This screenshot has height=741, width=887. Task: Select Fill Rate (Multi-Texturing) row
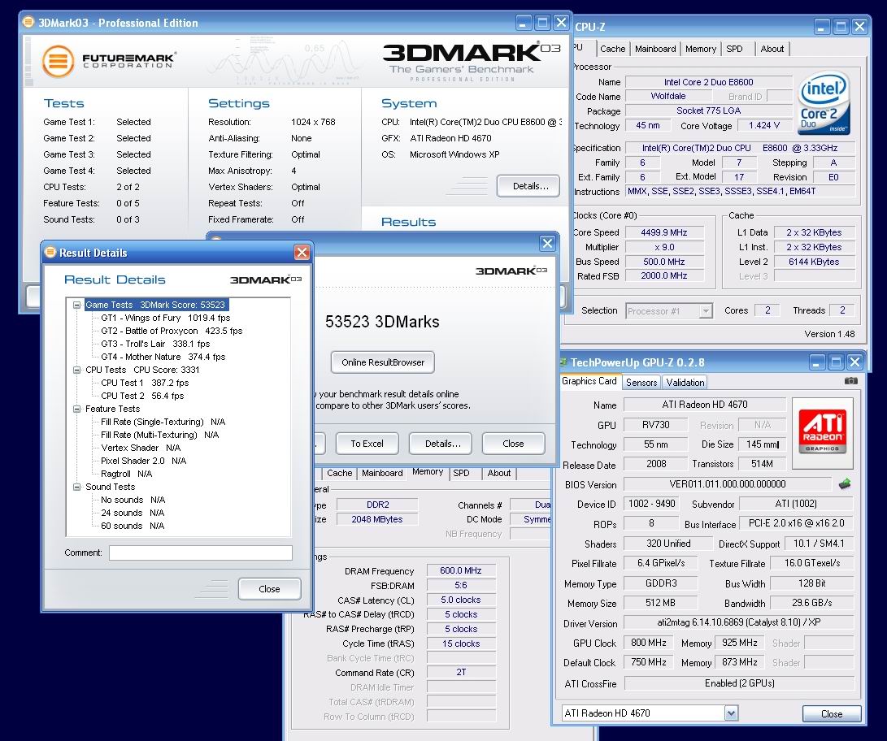(x=159, y=435)
